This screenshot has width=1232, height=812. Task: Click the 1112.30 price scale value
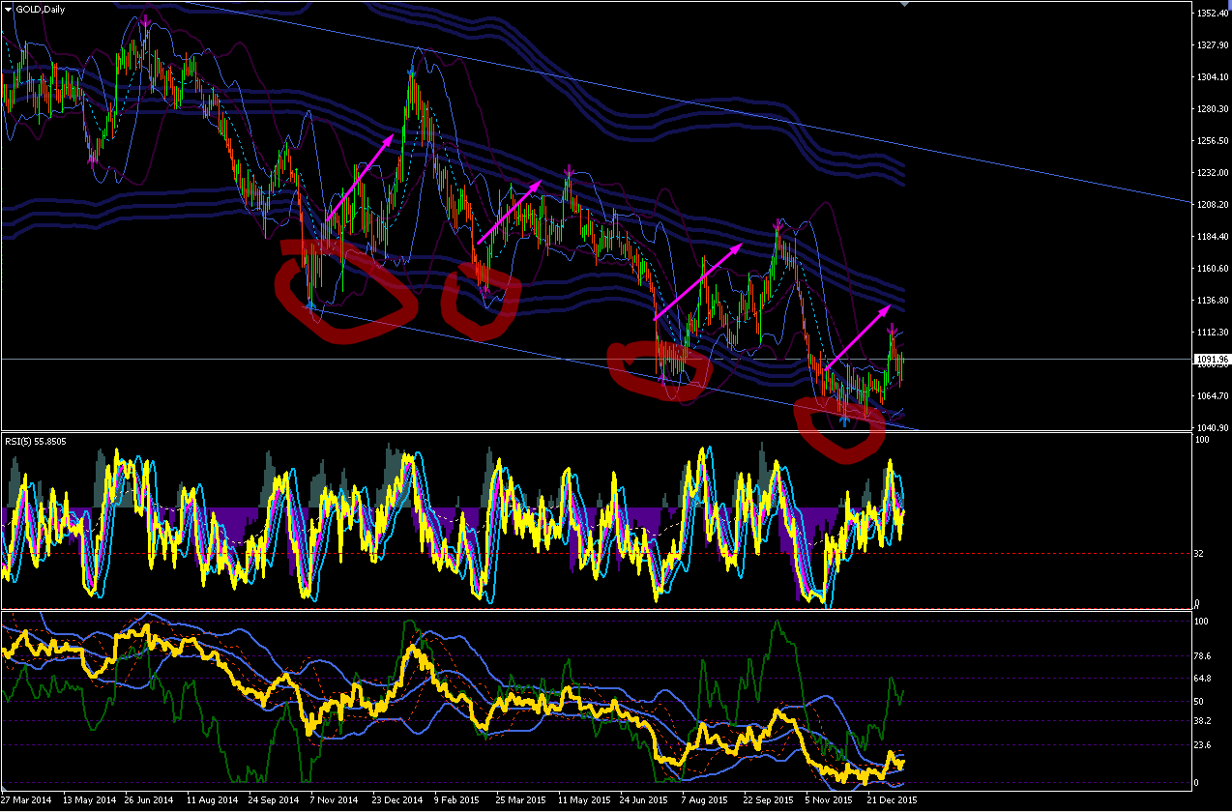[x=1212, y=333]
